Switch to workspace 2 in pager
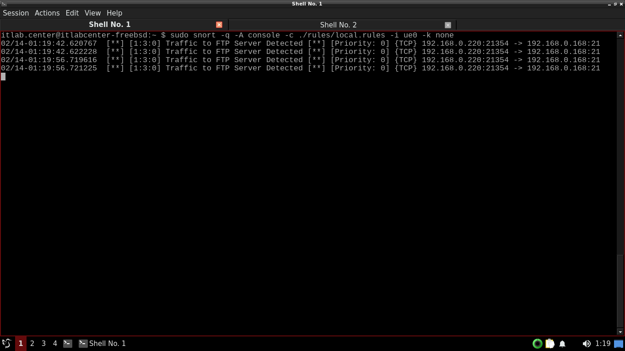Screen dimensions: 625x351 coord(32,343)
